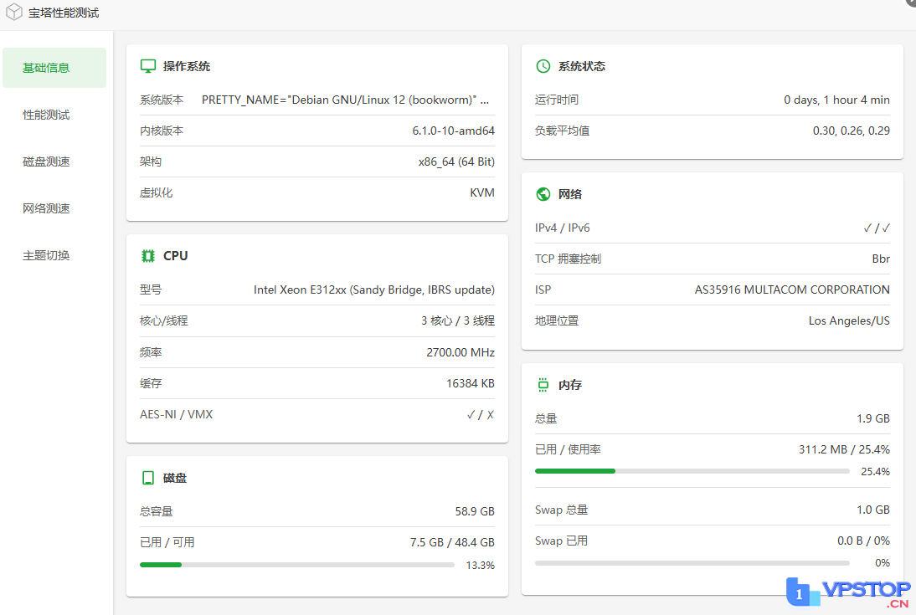Switch to the 磁盘测速 tab

47,161
